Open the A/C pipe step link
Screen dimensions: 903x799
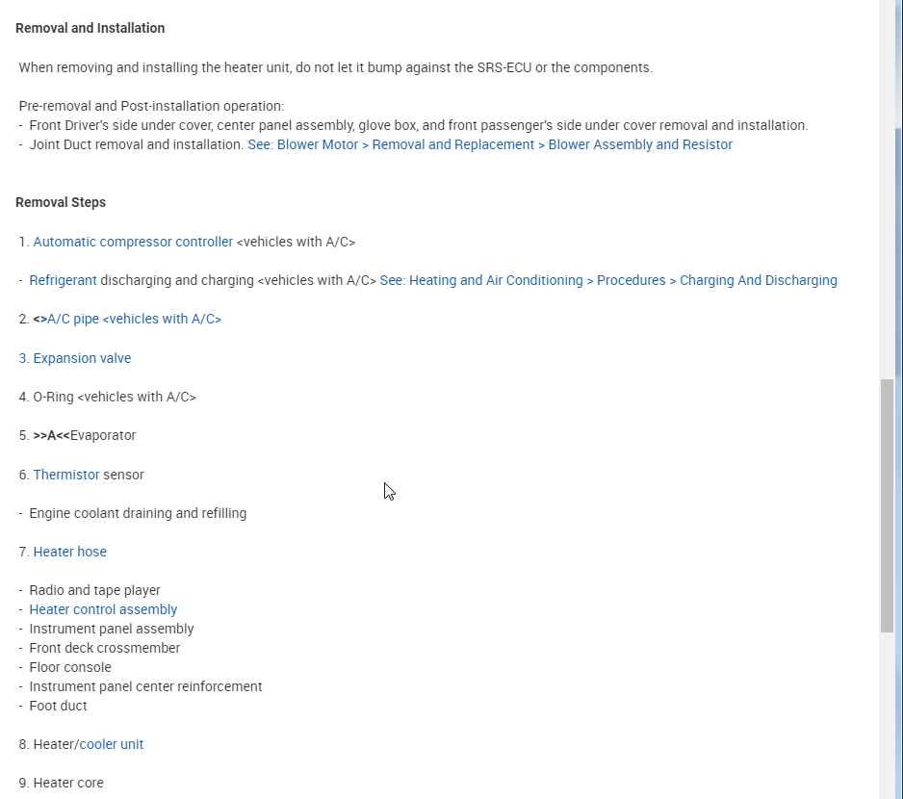click(134, 319)
